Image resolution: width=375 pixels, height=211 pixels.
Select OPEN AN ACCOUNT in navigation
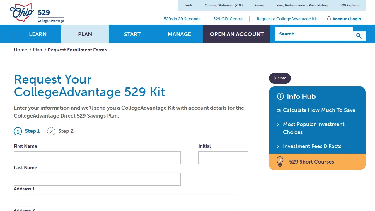[237, 34]
